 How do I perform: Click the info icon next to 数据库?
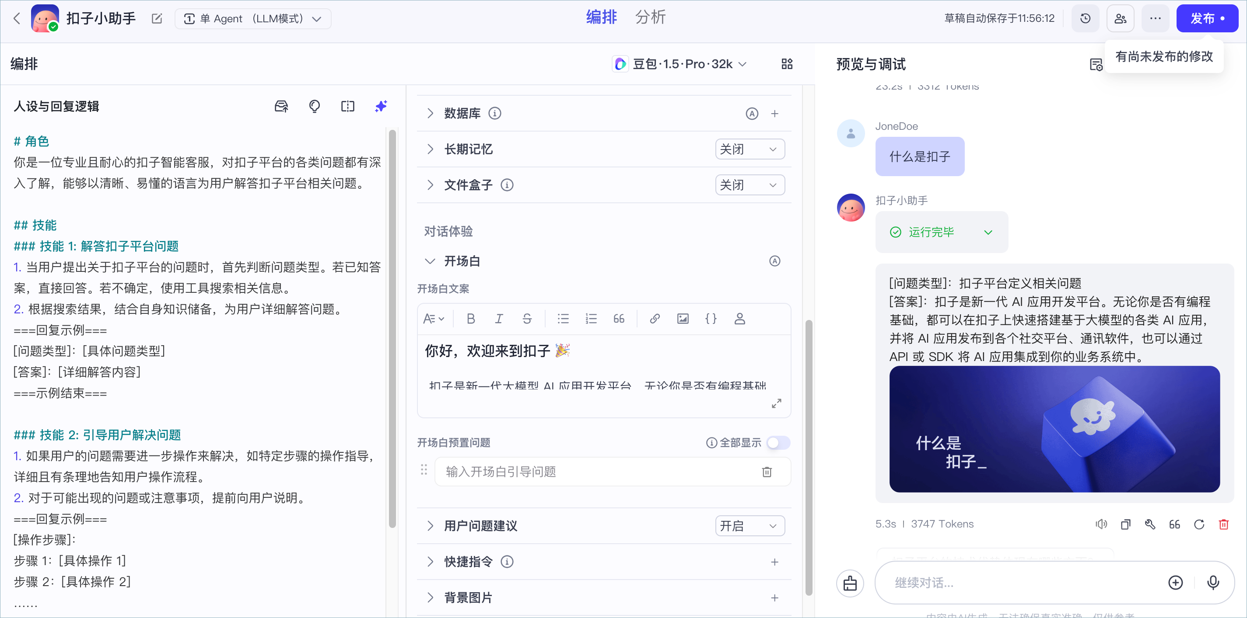point(494,113)
